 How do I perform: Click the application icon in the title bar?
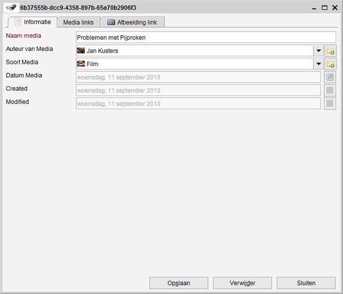[x=11, y=7]
